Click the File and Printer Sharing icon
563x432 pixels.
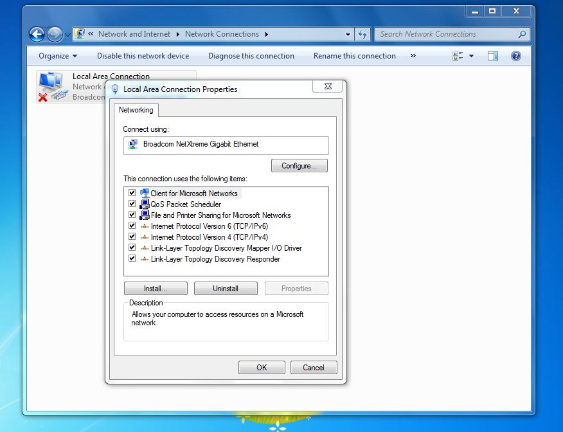(x=145, y=215)
